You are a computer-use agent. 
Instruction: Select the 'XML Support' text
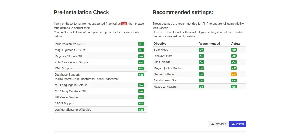(64, 68)
